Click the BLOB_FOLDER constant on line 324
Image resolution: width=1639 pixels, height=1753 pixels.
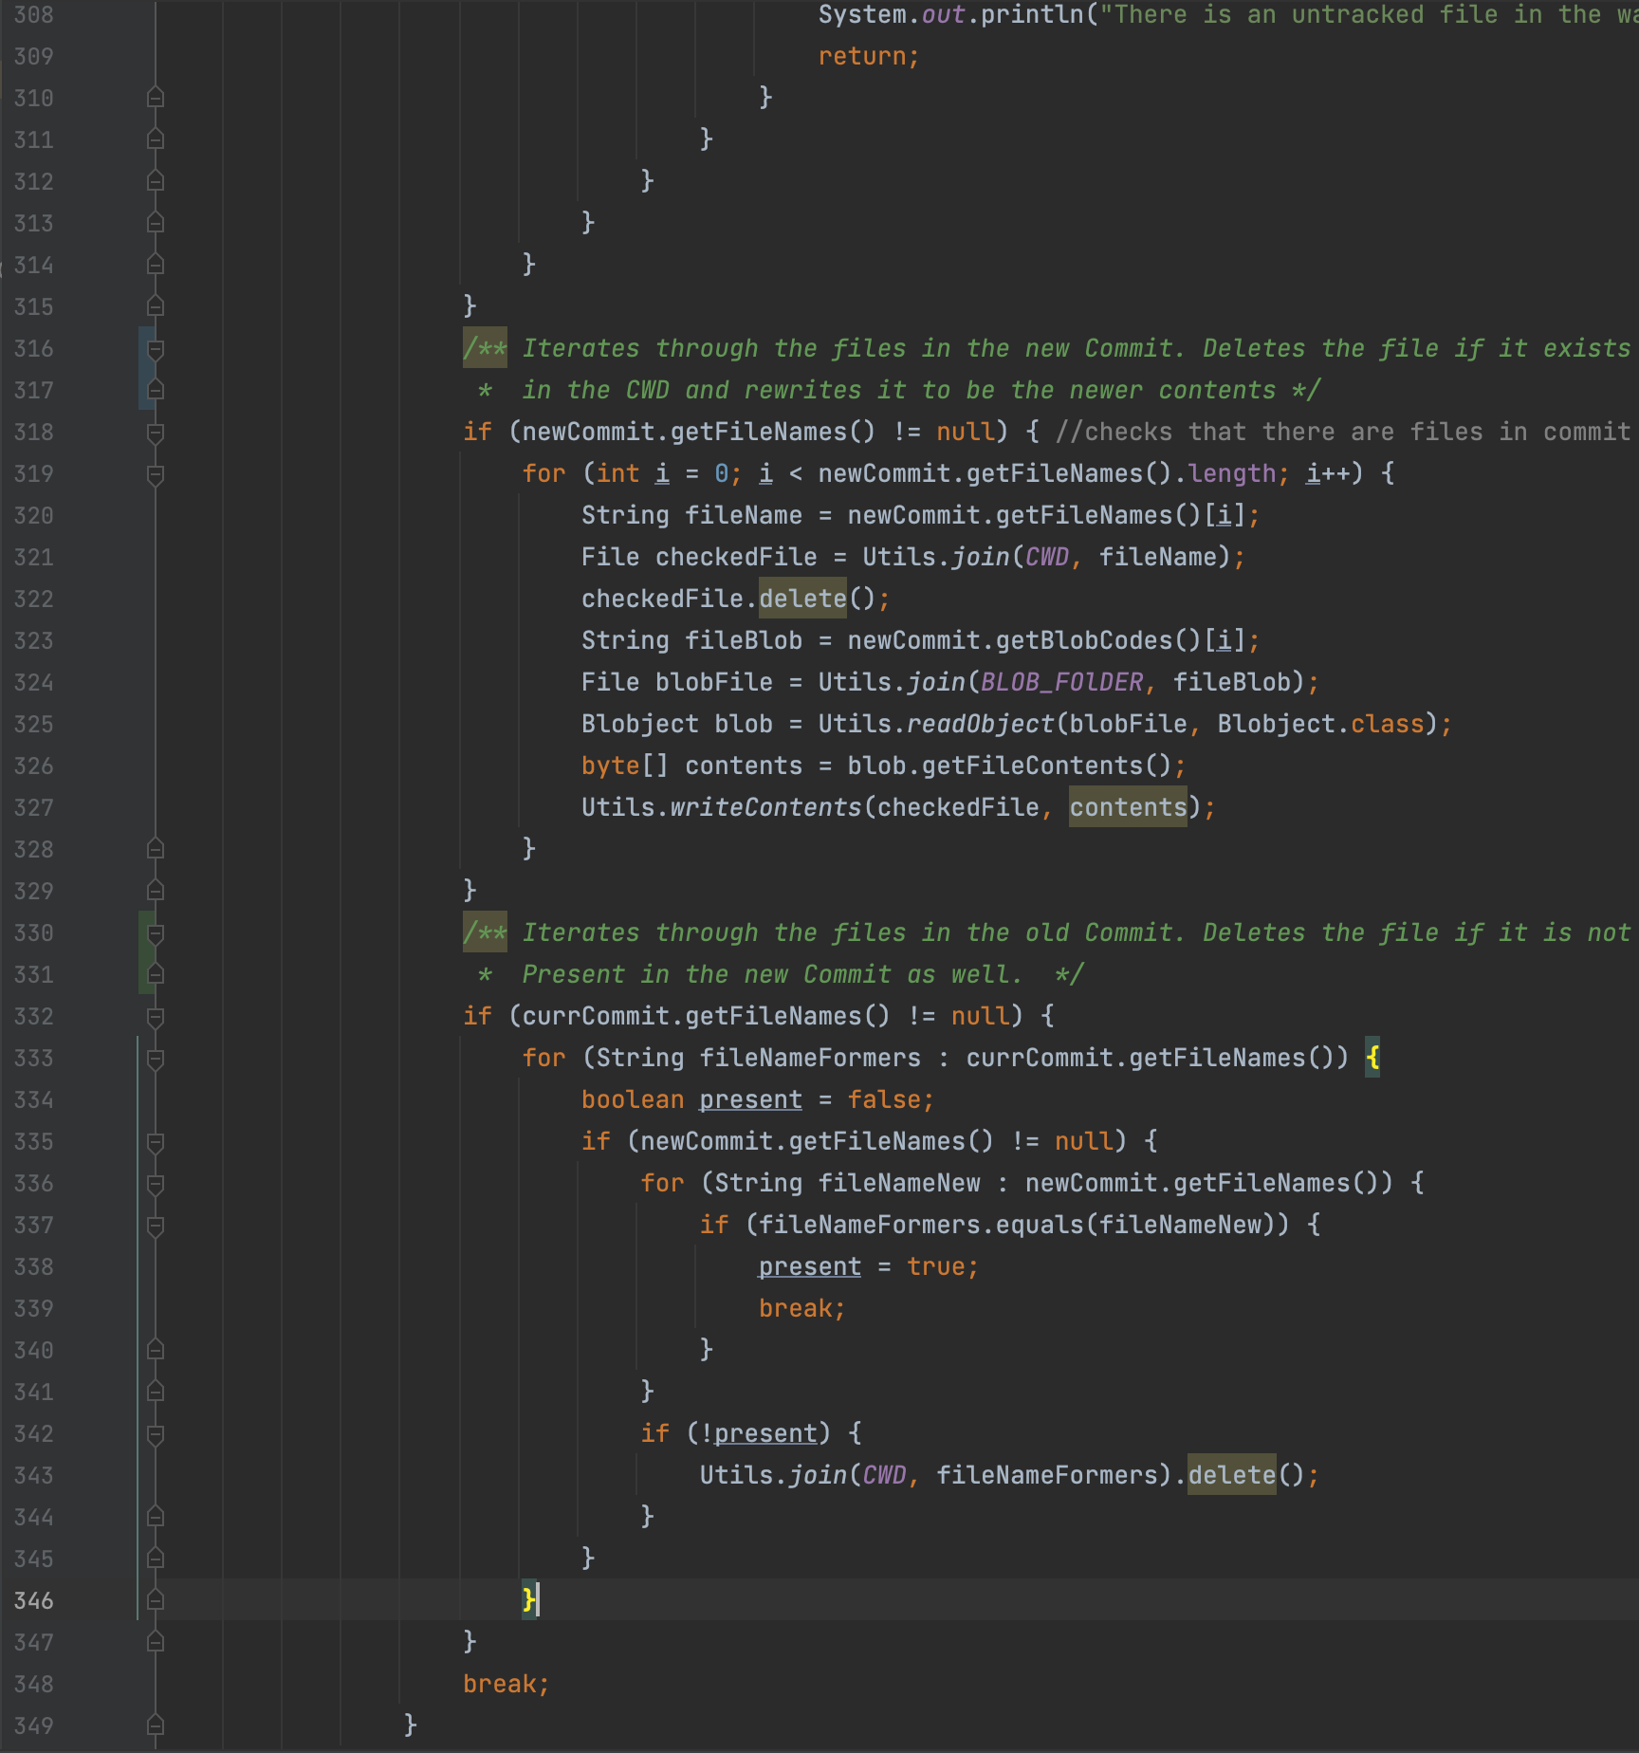(1061, 682)
